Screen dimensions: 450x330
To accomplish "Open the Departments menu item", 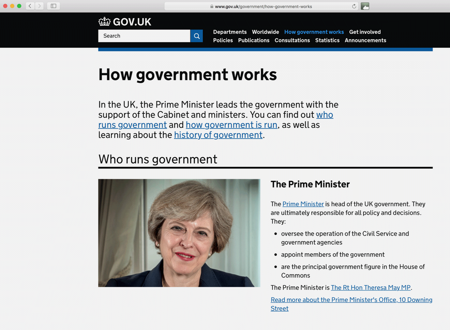I will (230, 32).
